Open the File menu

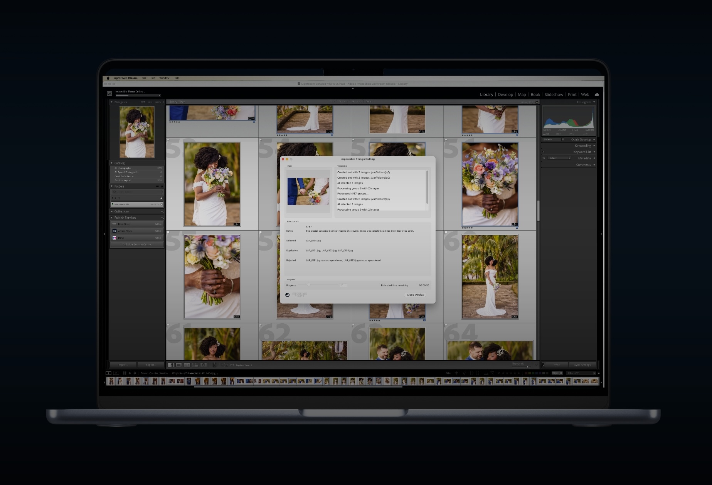pos(144,78)
